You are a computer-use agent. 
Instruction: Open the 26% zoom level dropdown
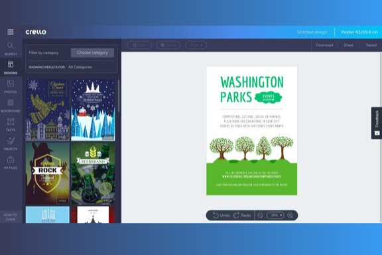(x=275, y=215)
